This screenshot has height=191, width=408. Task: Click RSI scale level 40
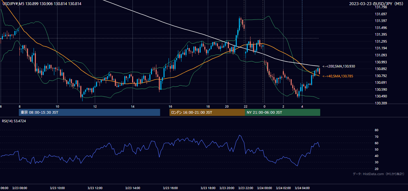pos(376,156)
